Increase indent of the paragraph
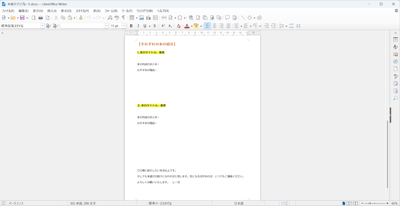 [x=267, y=26]
